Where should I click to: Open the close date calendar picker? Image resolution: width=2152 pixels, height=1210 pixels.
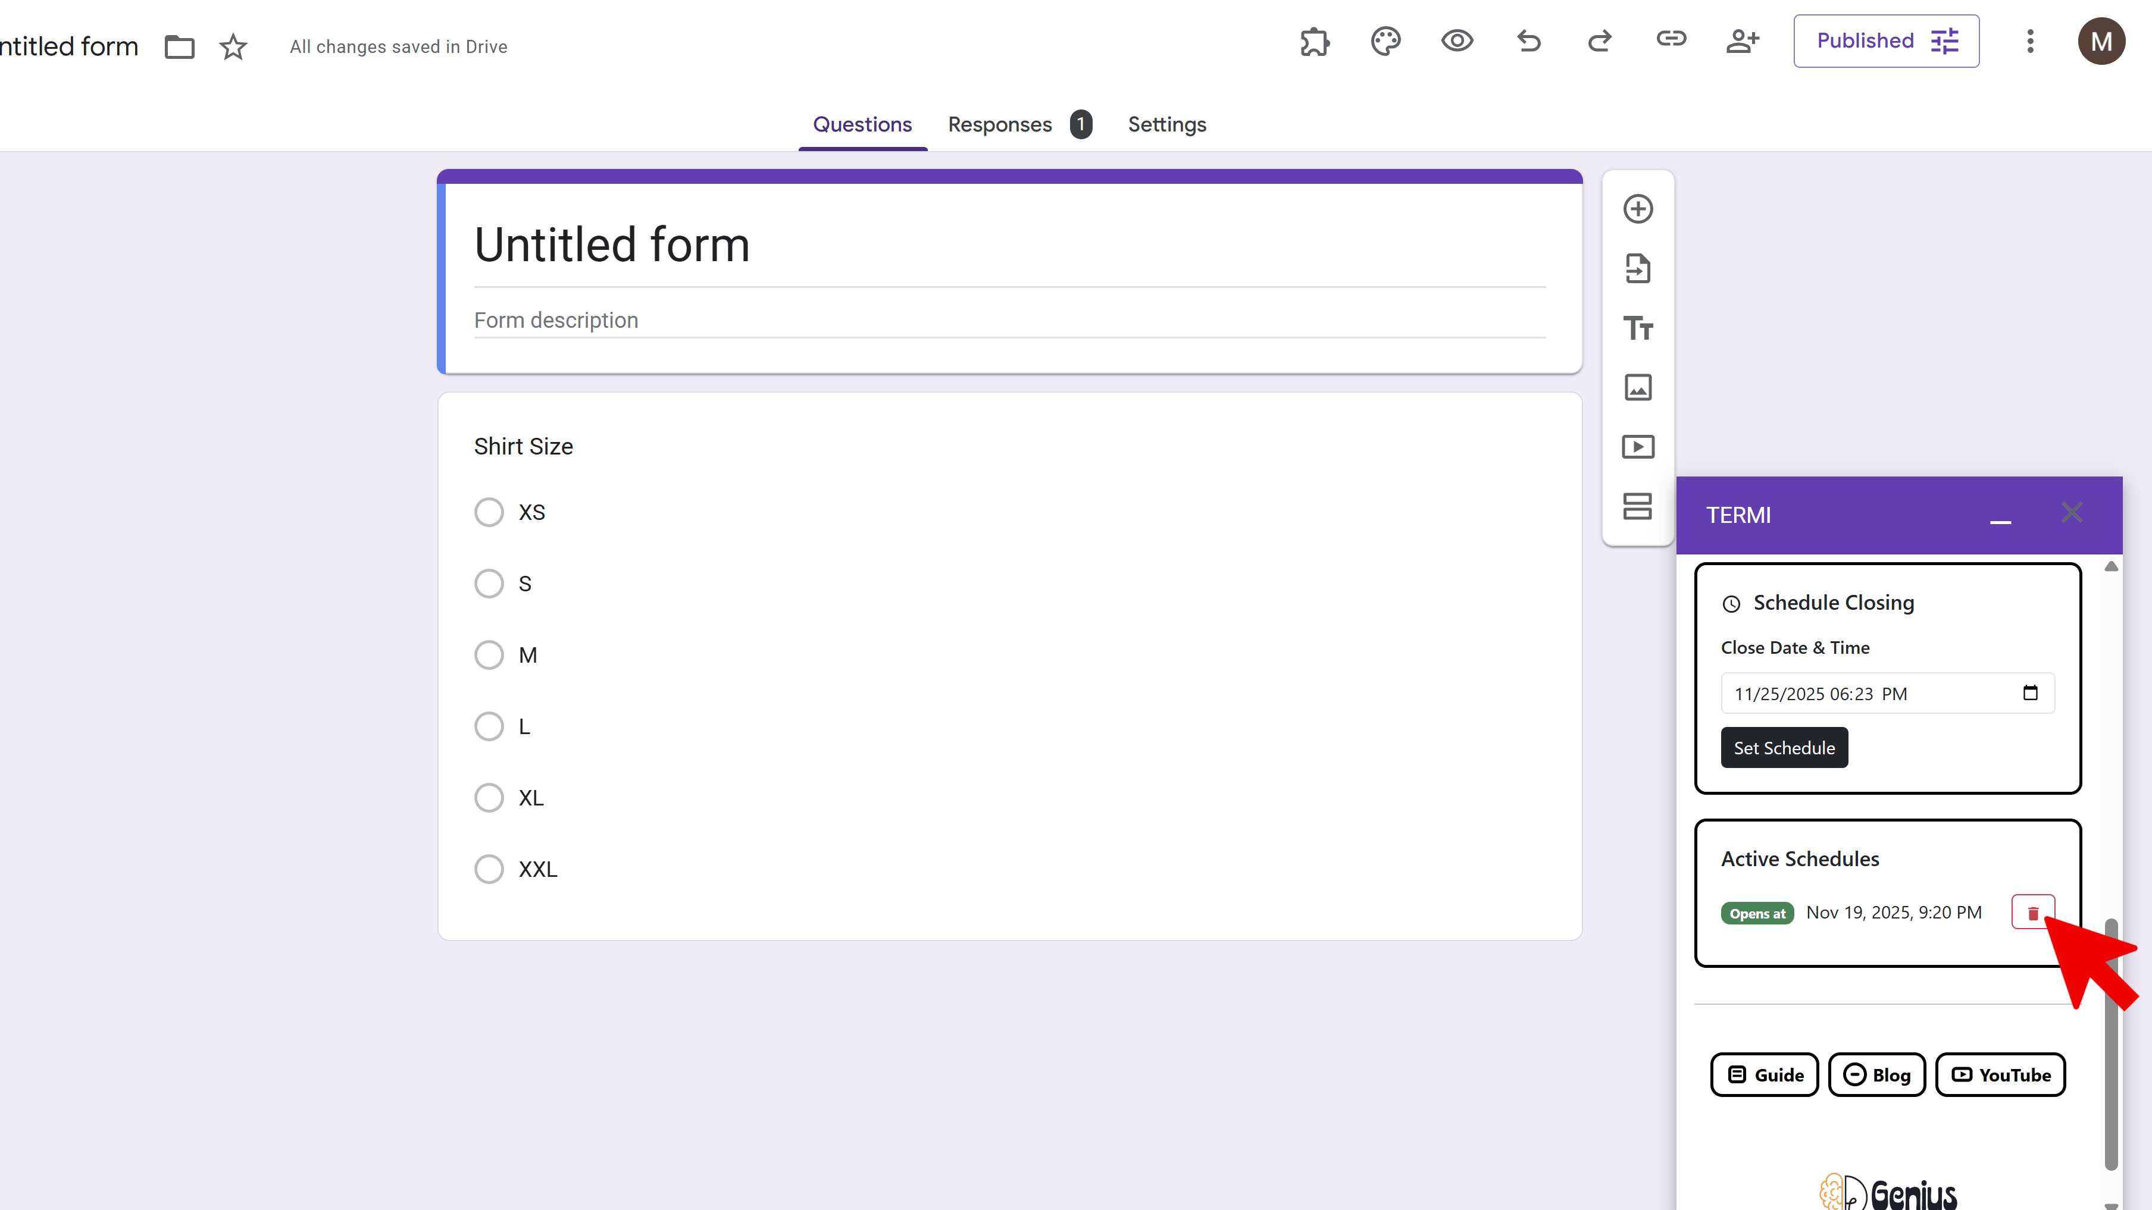2030,693
